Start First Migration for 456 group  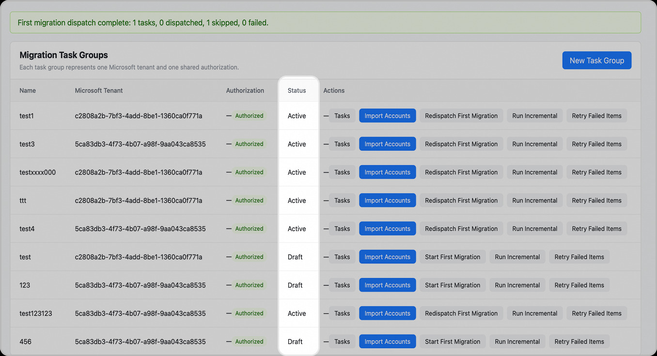pos(453,341)
